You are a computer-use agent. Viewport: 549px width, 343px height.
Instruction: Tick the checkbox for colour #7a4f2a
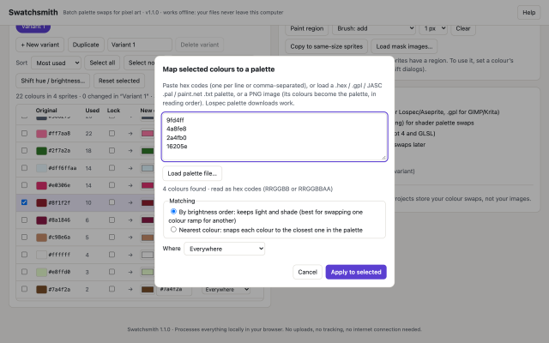24,289
